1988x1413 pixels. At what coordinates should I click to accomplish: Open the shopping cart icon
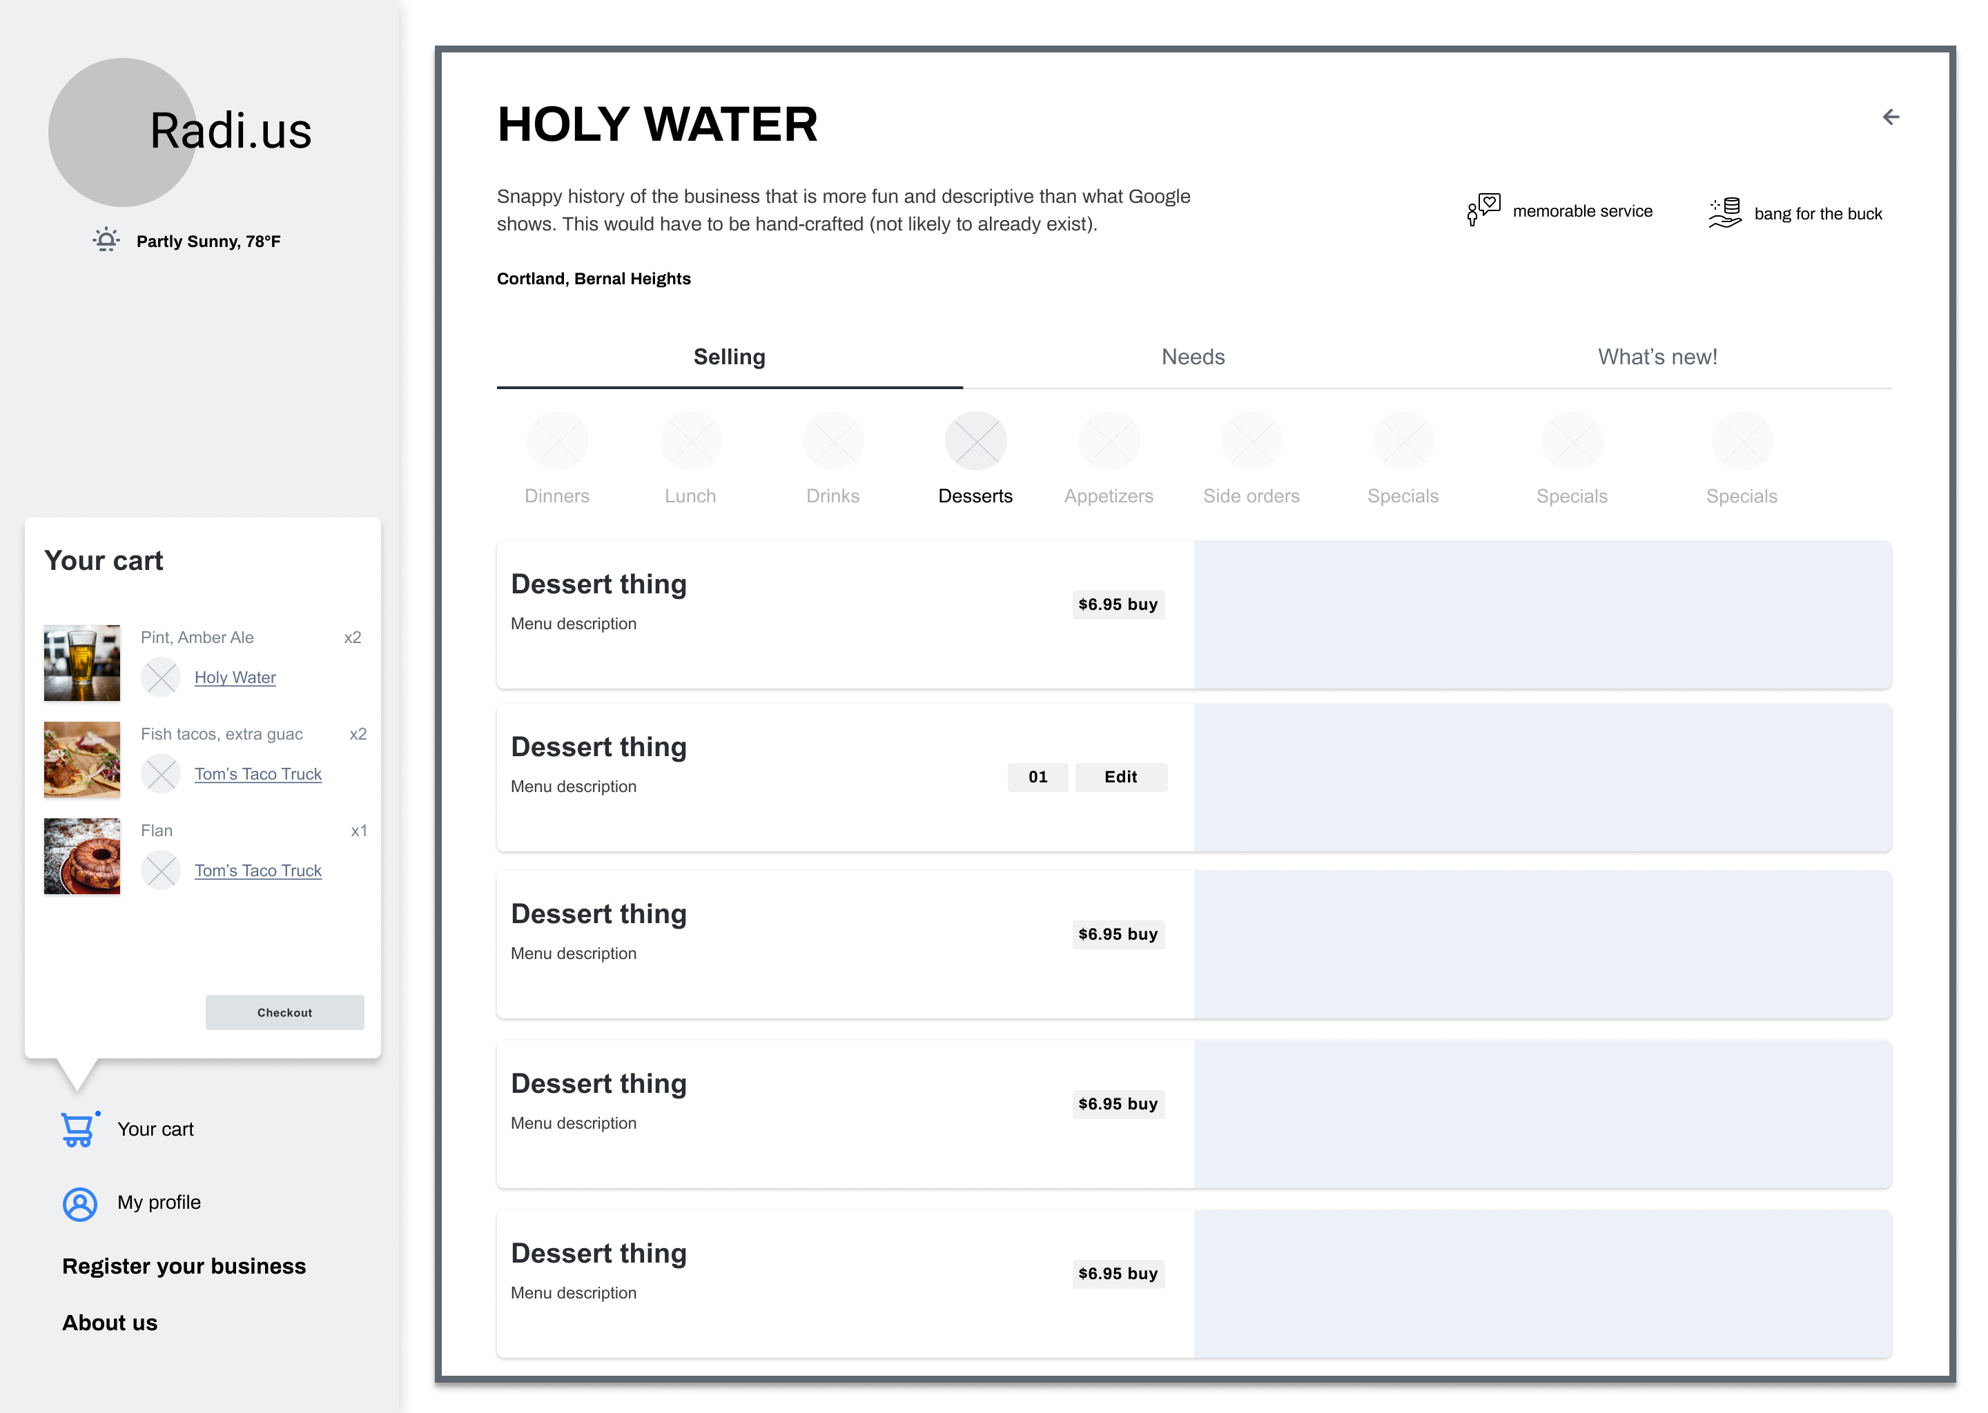point(77,1129)
